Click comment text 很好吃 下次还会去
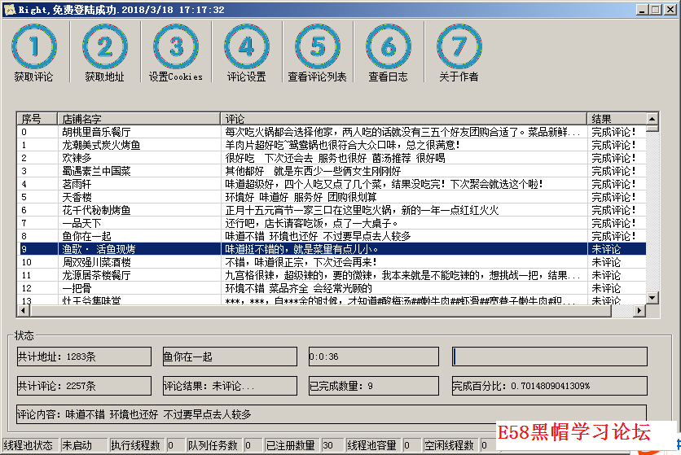681x455 pixels. click(269, 158)
